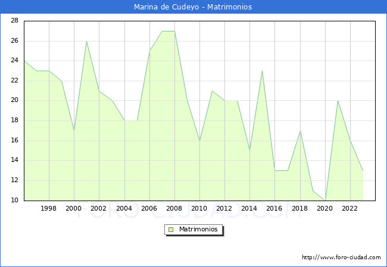Screen dimensions: 387x267
Task: Click the y-axis label 10
Action: [14, 200]
